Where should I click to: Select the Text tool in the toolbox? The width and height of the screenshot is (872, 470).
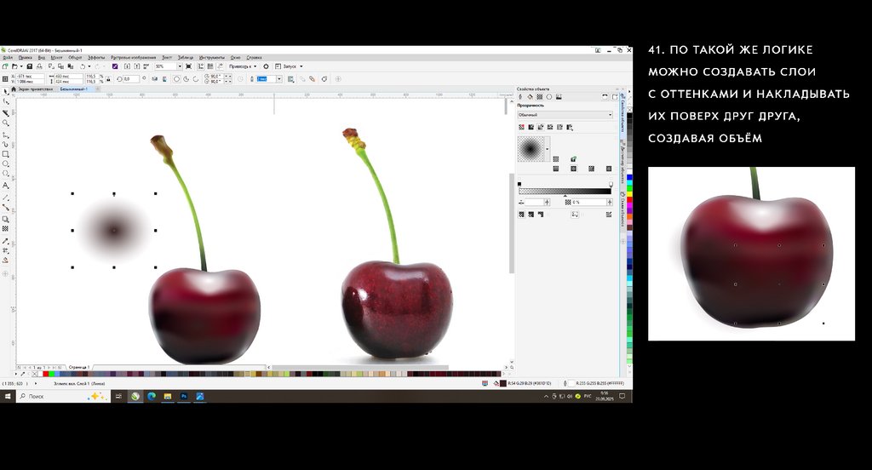(x=6, y=186)
